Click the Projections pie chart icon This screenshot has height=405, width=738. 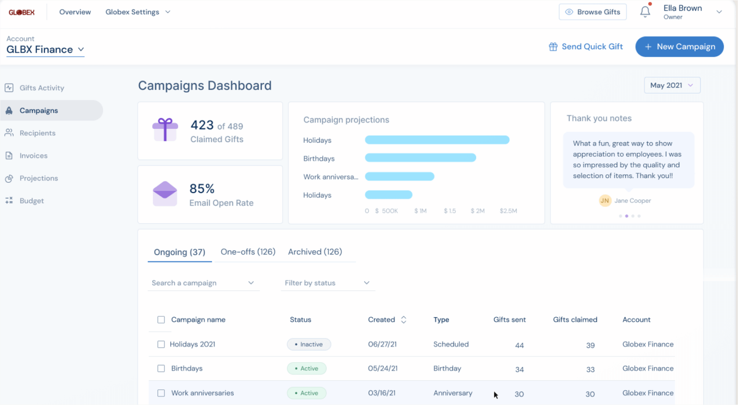[9, 179]
